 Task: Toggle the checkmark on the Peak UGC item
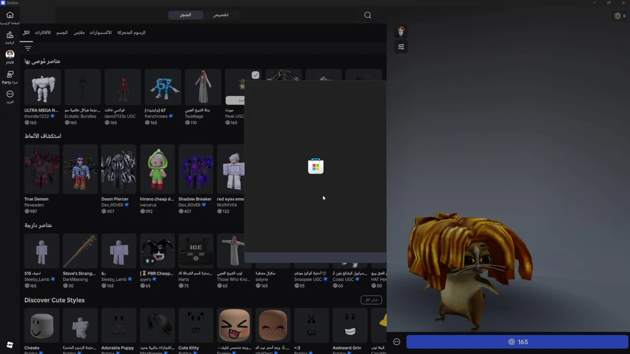point(255,75)
